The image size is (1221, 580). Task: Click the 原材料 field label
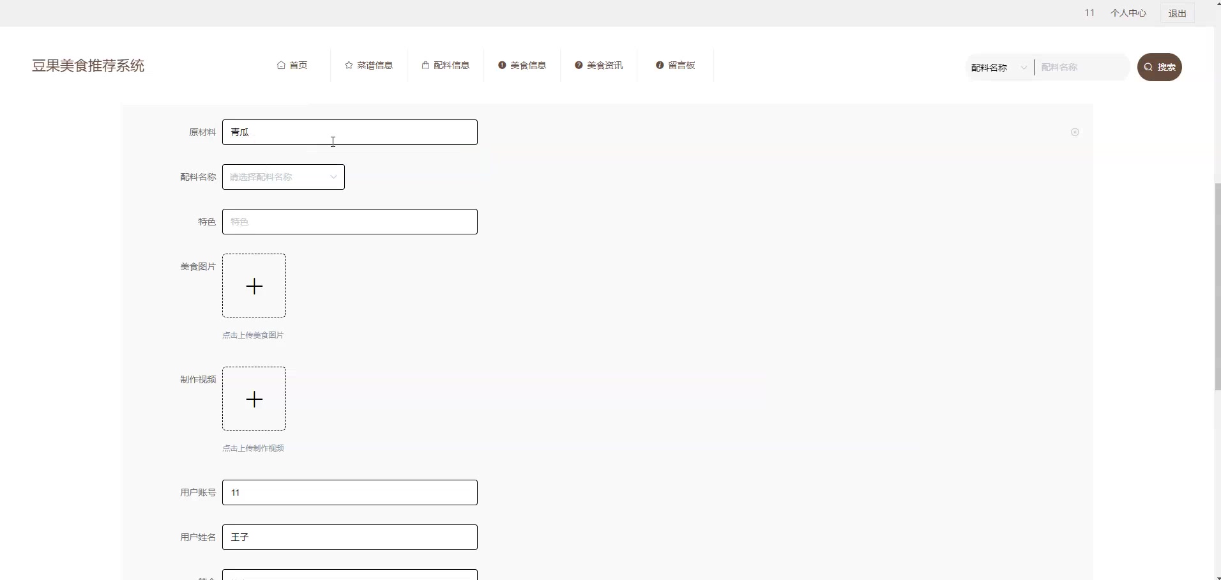[202, 132]
